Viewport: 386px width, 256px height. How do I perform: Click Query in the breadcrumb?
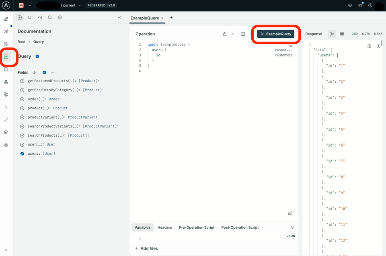39,42
